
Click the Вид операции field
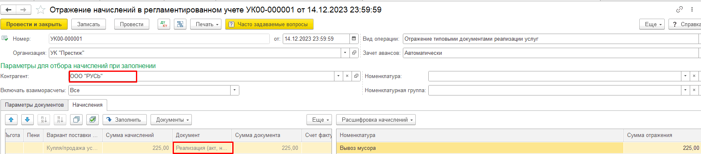pyautogui.click(x=550, y=39)
